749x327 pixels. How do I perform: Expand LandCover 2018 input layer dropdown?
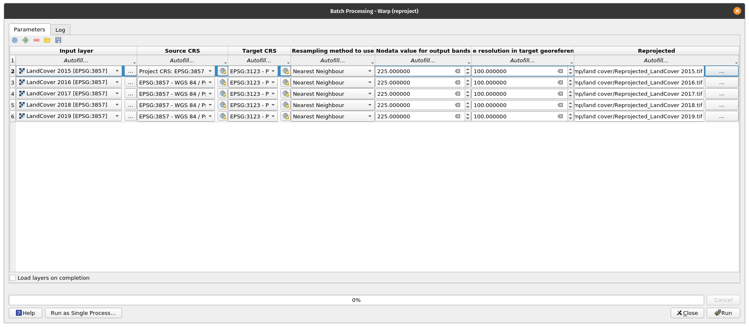point(117,105)
